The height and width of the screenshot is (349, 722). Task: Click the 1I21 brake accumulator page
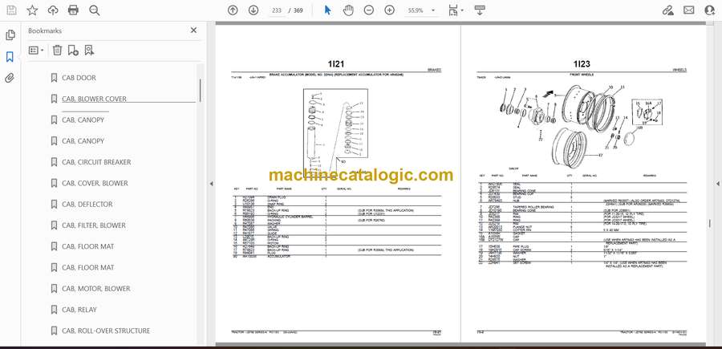click(338, 184)
